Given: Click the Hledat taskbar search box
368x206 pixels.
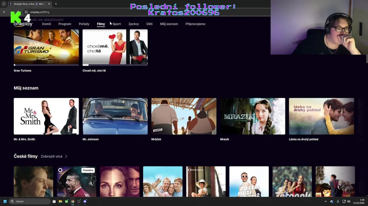Looking at the screenshot, I should click(x=30, y=201).
